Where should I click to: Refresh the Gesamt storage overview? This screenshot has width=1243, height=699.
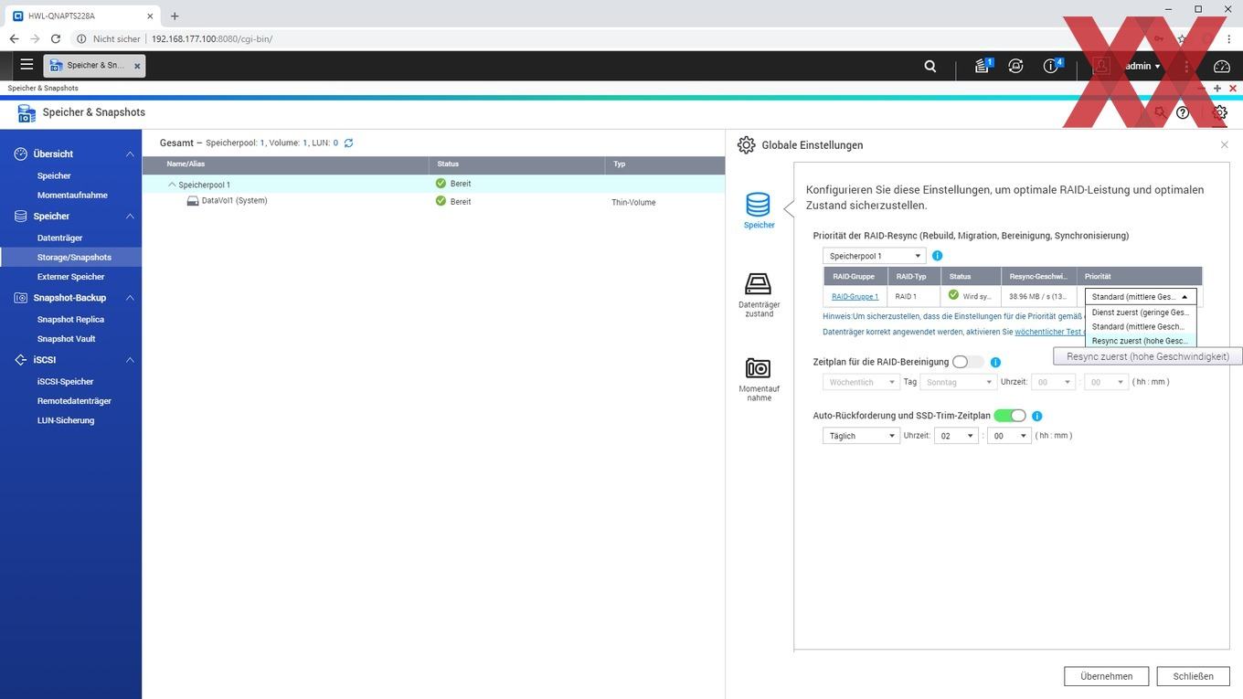coord(348,143)
